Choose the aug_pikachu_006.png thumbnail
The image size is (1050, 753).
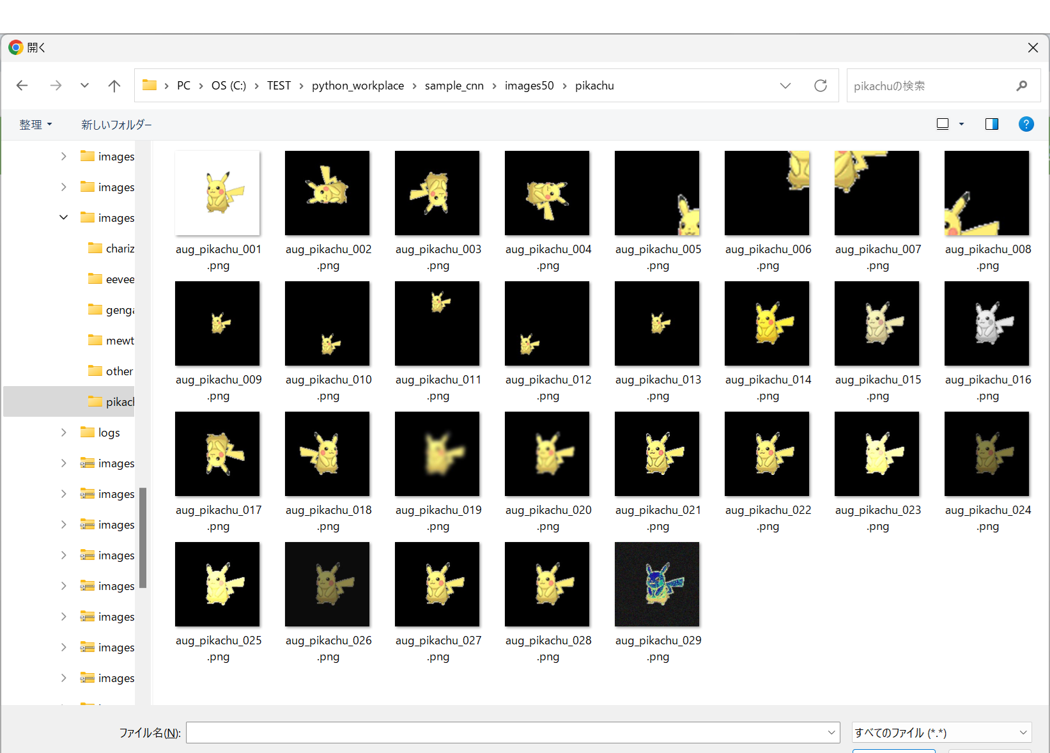pos(767,193)
